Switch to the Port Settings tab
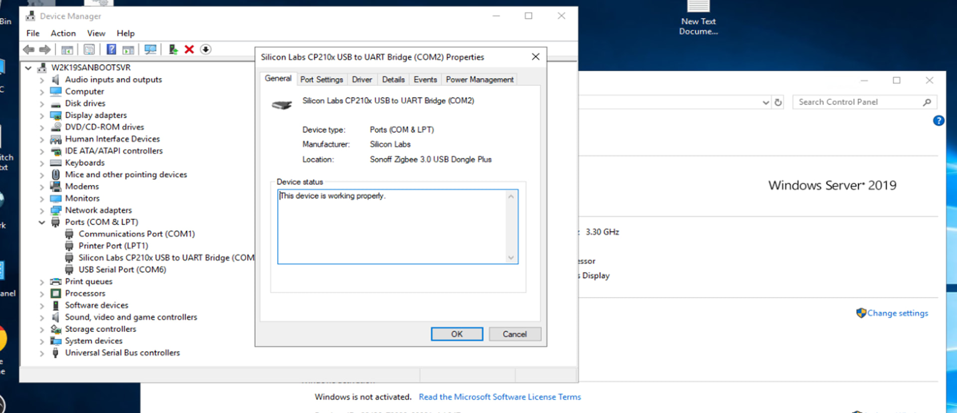Viewport: 957px width, 413px height. 321,80
